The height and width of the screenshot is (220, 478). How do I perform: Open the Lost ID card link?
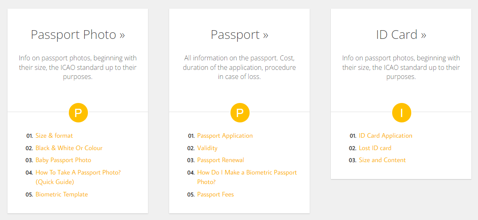tap(375, 148)
